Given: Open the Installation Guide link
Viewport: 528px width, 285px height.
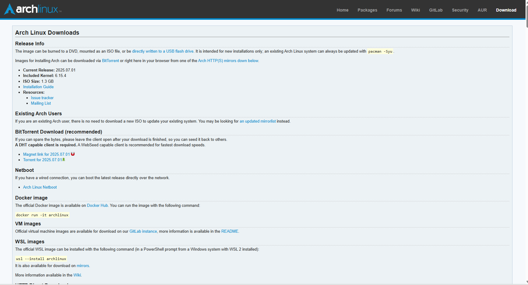Looking at the screenshot, I should pos(38,87).
